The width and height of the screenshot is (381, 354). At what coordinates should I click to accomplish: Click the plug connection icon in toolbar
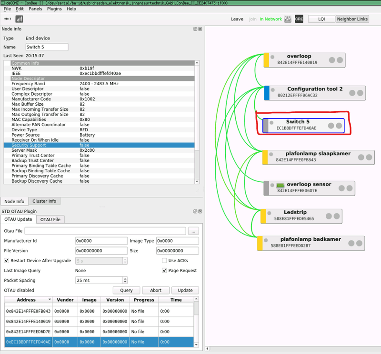[x=8, y=19]
